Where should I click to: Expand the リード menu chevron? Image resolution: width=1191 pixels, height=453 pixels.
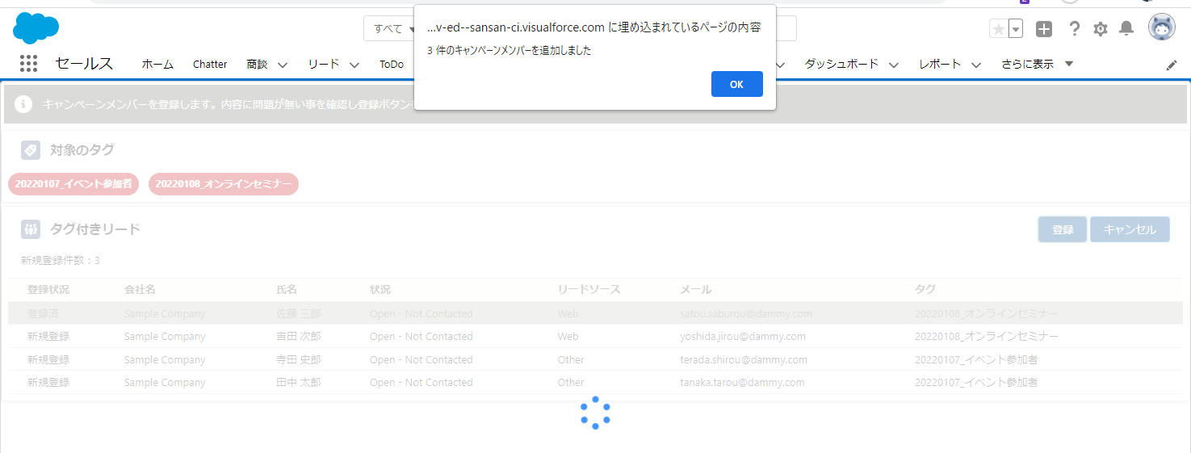point(354,65)
